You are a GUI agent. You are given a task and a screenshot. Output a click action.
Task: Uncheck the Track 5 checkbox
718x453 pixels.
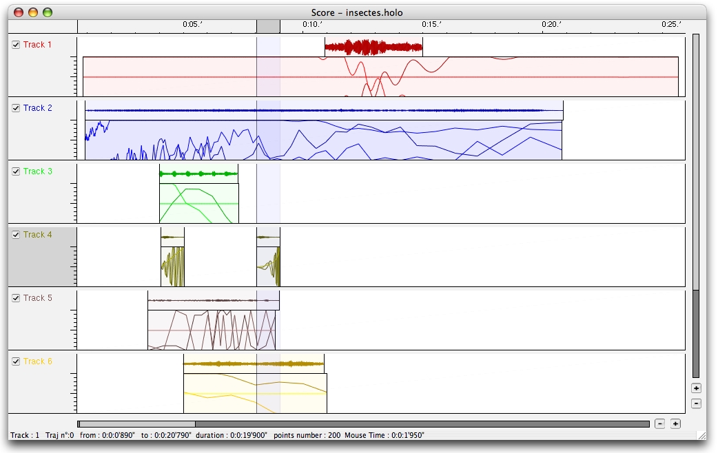(16, 298)
